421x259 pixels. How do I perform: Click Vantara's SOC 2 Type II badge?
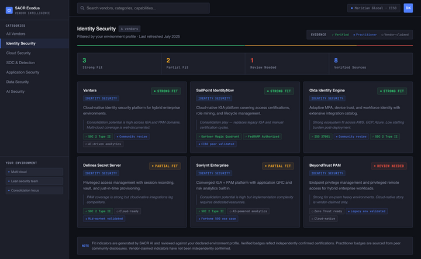98,136
